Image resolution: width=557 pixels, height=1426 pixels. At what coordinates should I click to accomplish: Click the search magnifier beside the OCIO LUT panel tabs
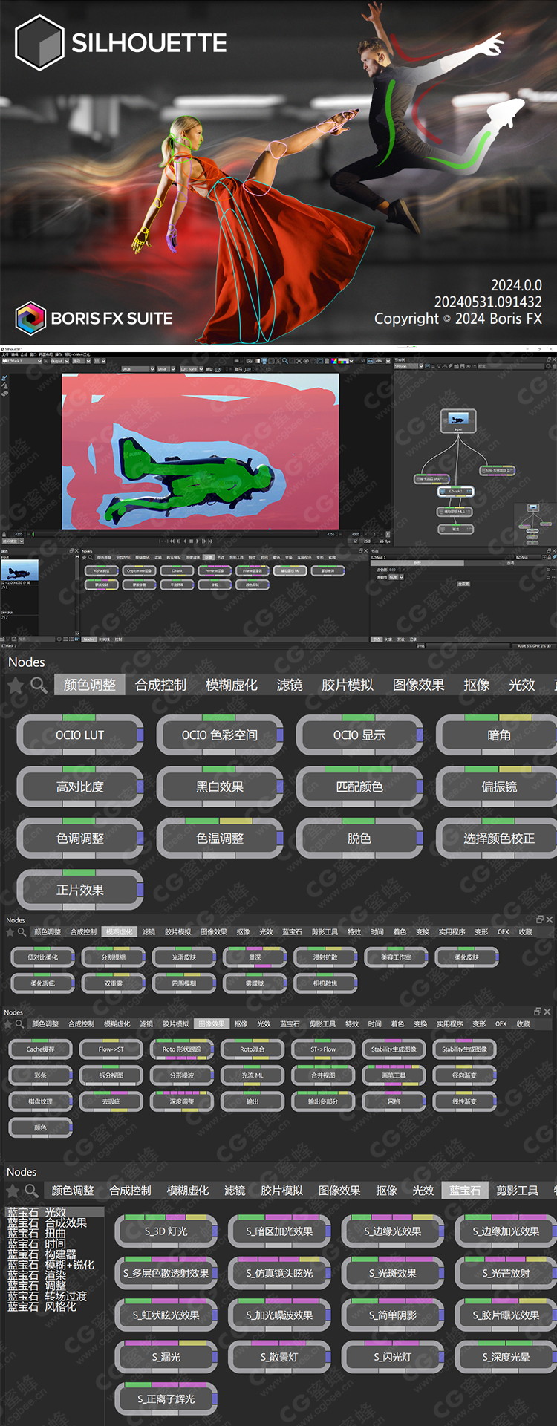pos(39,685)
